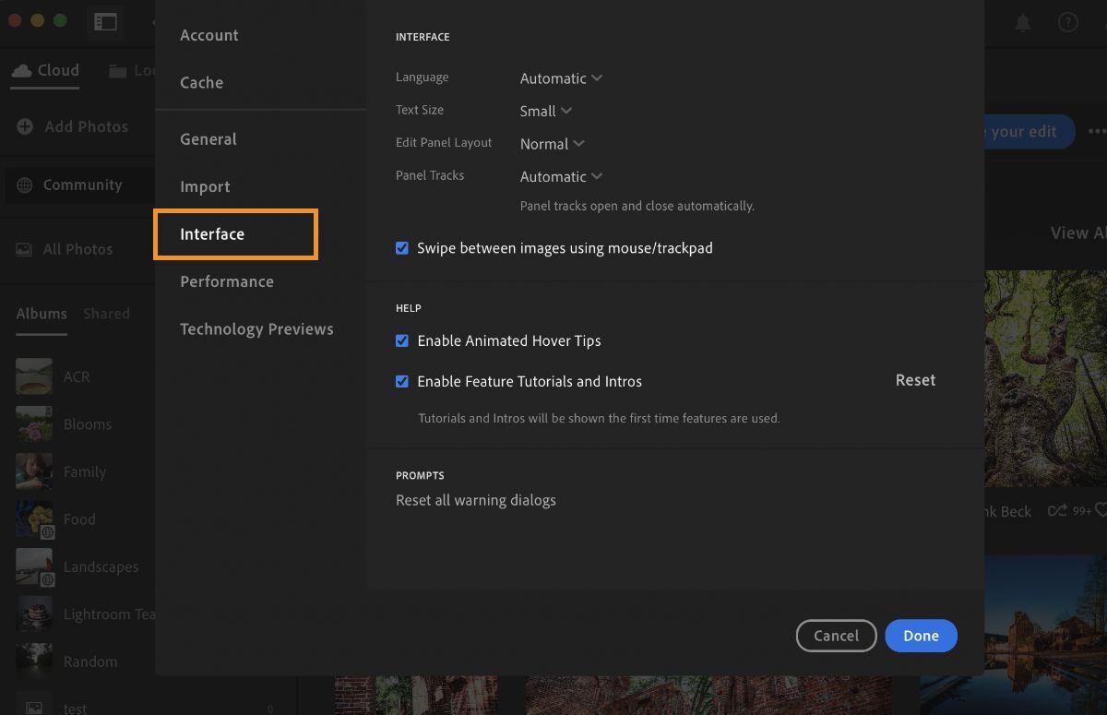Image resolution: width=1107 pixels, height=715 pixels.
Task: Uncheck Enable Animated Hover Tips
Action: tap(401, 340)
